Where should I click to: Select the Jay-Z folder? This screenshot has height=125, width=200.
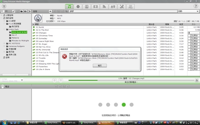14,35
